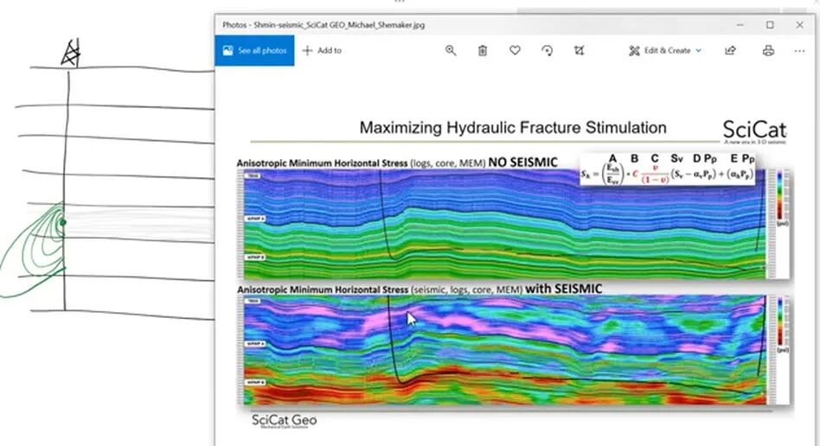This screenshot has height=446, width=820.
Task: Click the Sh stress equation box
Action: 667,169
